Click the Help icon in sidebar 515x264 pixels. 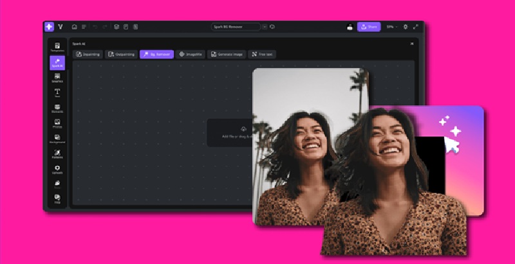57,198
